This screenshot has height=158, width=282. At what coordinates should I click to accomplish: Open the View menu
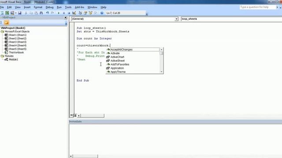[x=18, y=7]
